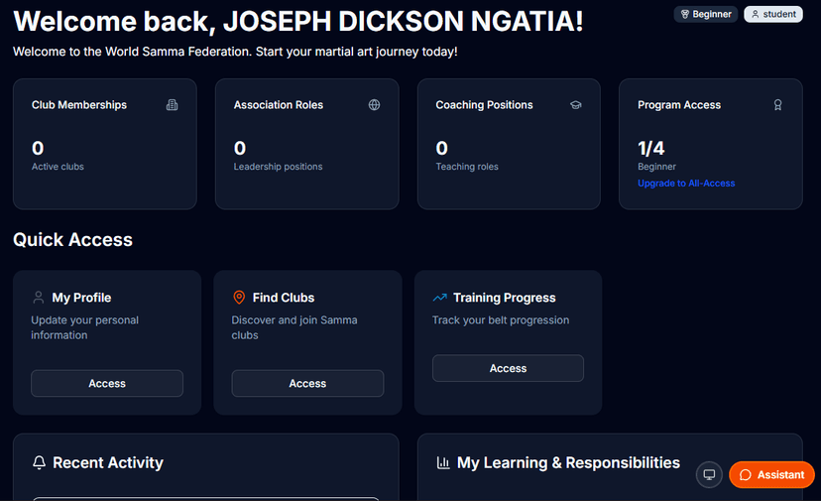Click the Club Memberships building icon
The width and height of the screenshot is (821, 501).
[173, 105]
